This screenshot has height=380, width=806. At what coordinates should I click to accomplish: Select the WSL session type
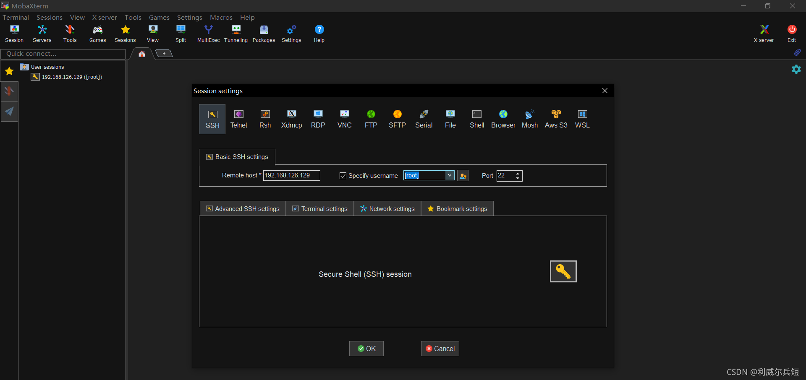pos(583,119)
